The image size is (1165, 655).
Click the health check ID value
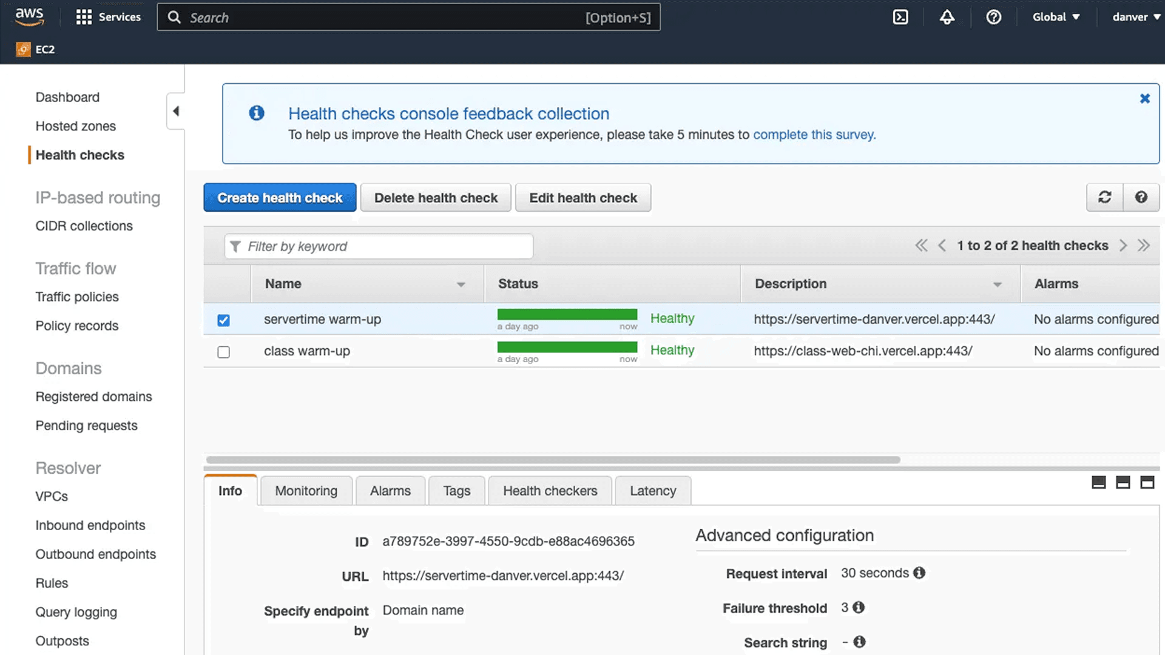pos(508,541)
